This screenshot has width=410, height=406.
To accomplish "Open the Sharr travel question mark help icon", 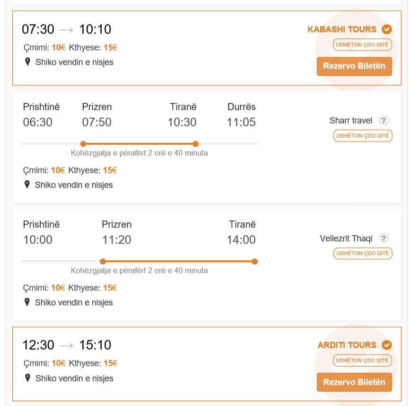I will point(384,121).
